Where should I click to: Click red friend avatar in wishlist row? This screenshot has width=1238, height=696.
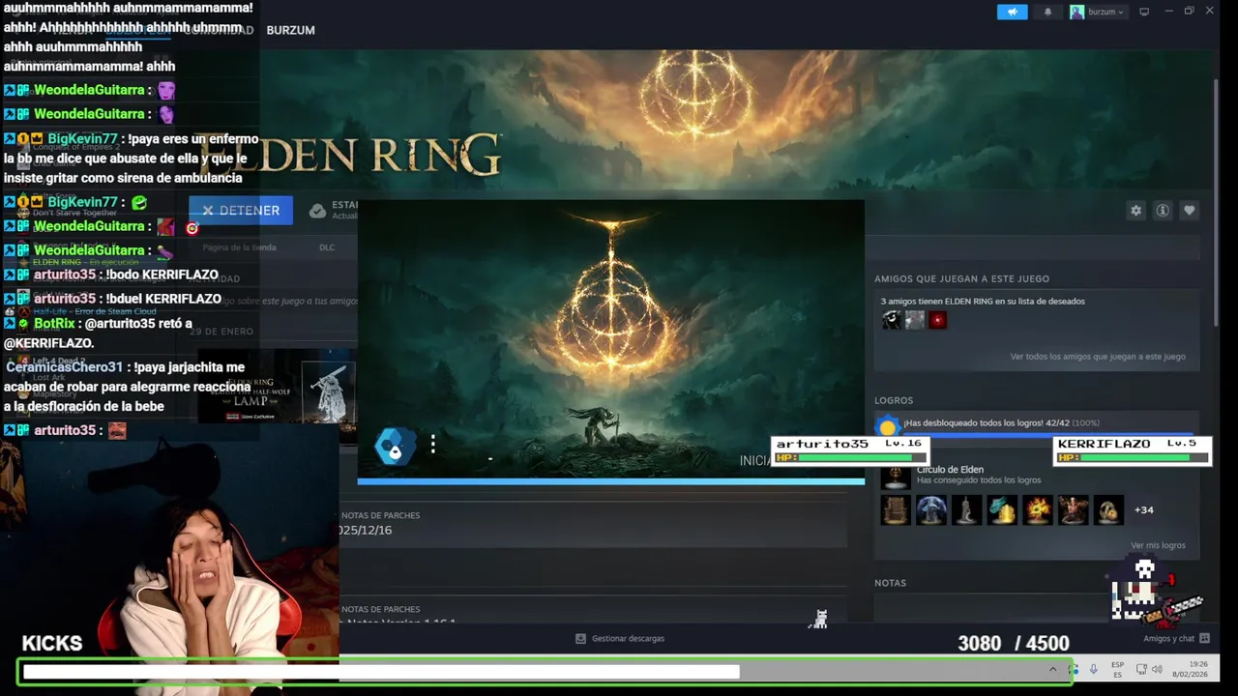pos(937,320)
